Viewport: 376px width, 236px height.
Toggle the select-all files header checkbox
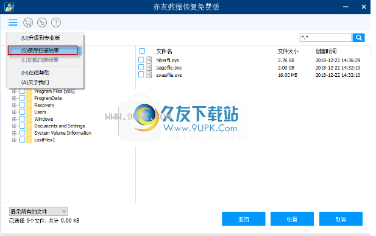tap(142, 51)
